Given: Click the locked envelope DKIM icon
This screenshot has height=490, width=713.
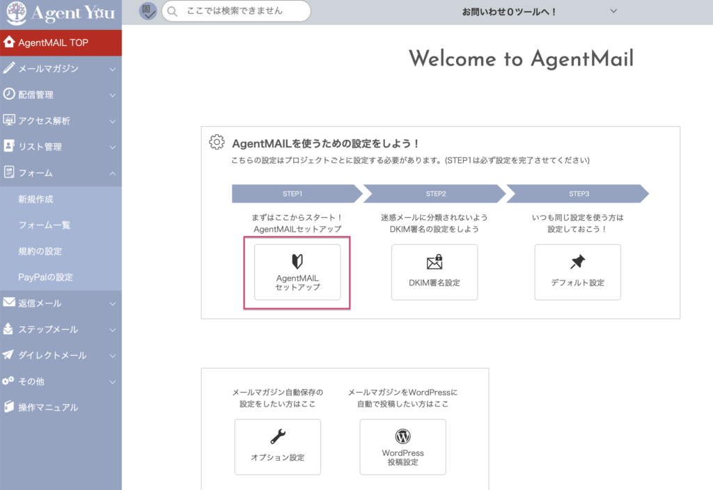Looking at the screenshot, I should (x=434, y=262).
